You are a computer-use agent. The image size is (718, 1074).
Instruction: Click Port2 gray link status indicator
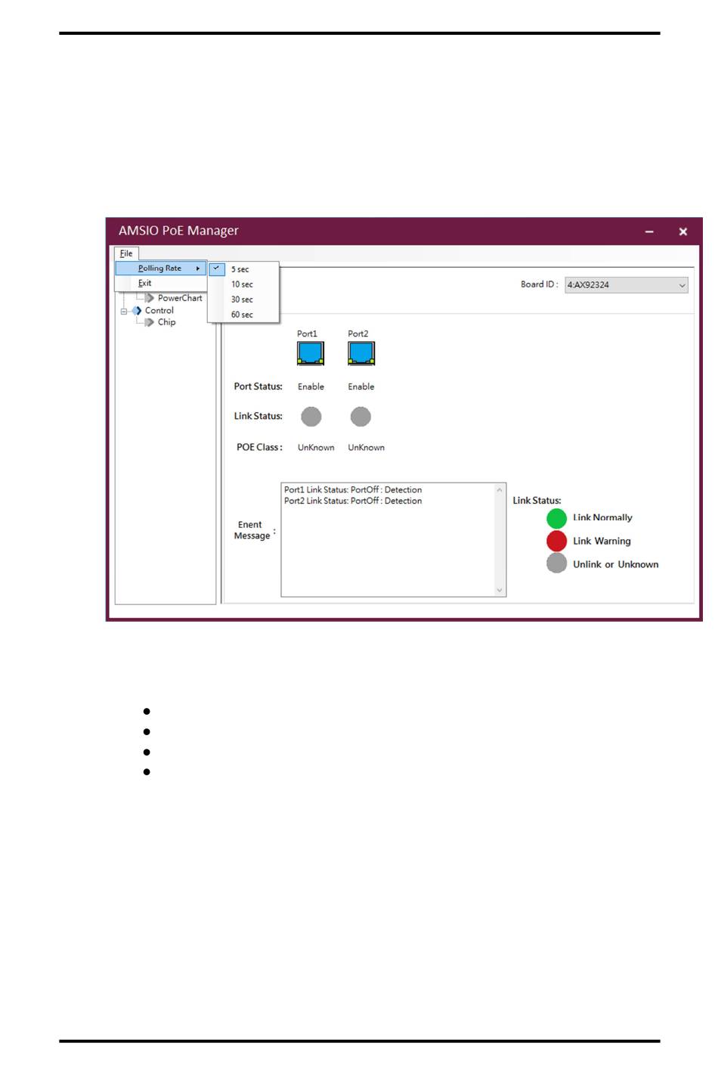[361, 417]
